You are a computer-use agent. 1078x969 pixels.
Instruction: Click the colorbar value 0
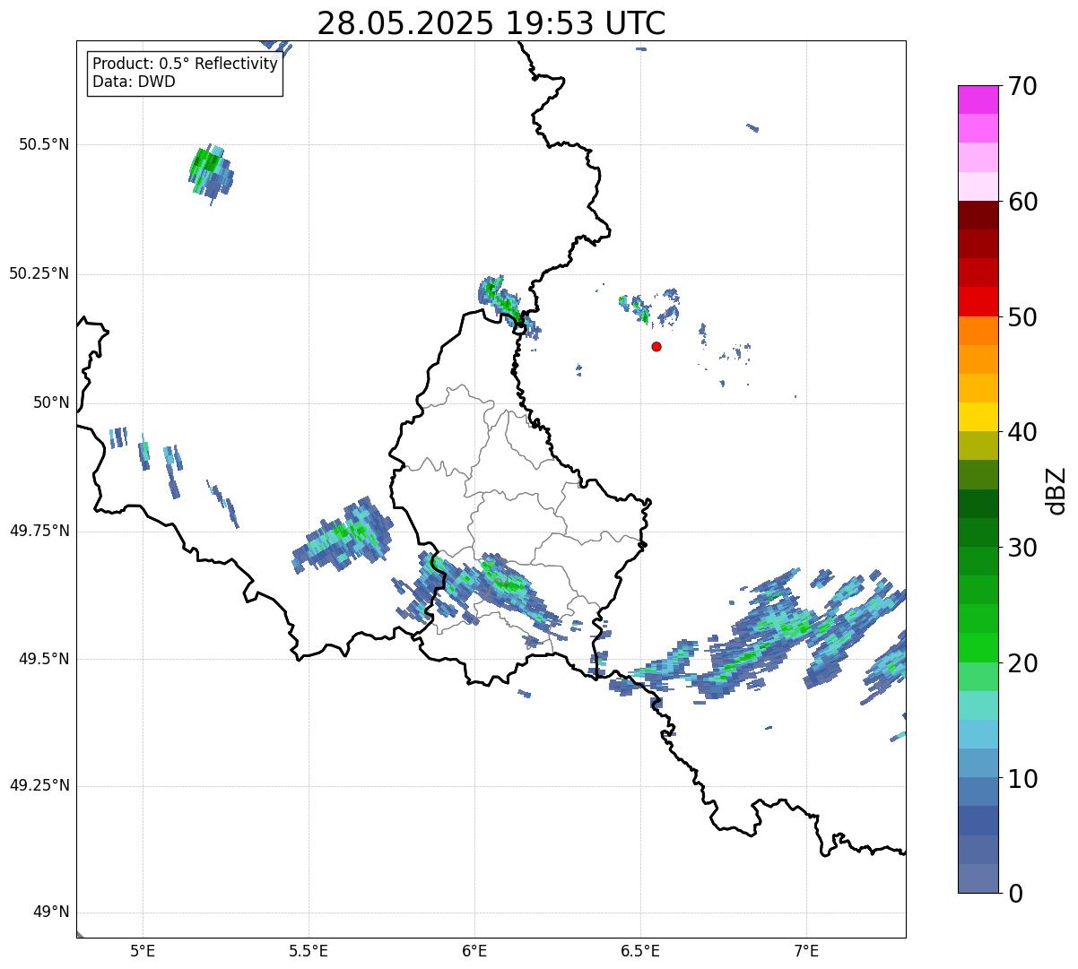pos(1015,894)
